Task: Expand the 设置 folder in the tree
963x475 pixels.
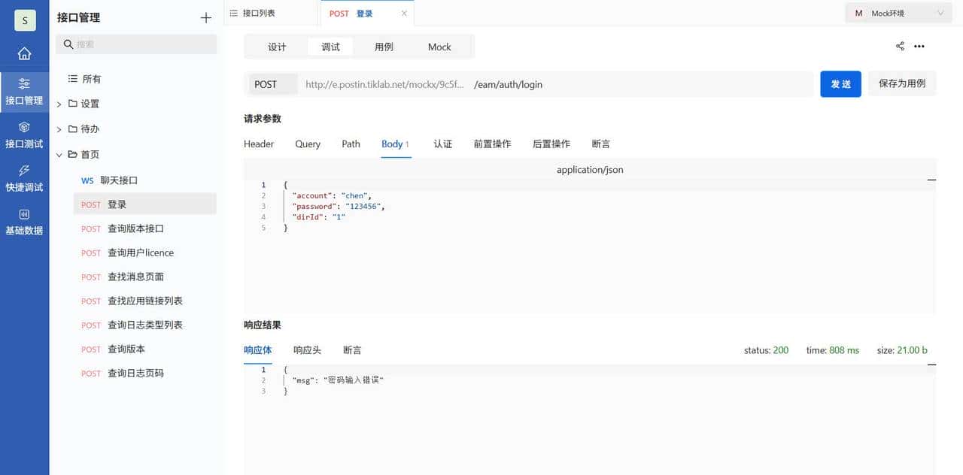Action: pos(59,104)
